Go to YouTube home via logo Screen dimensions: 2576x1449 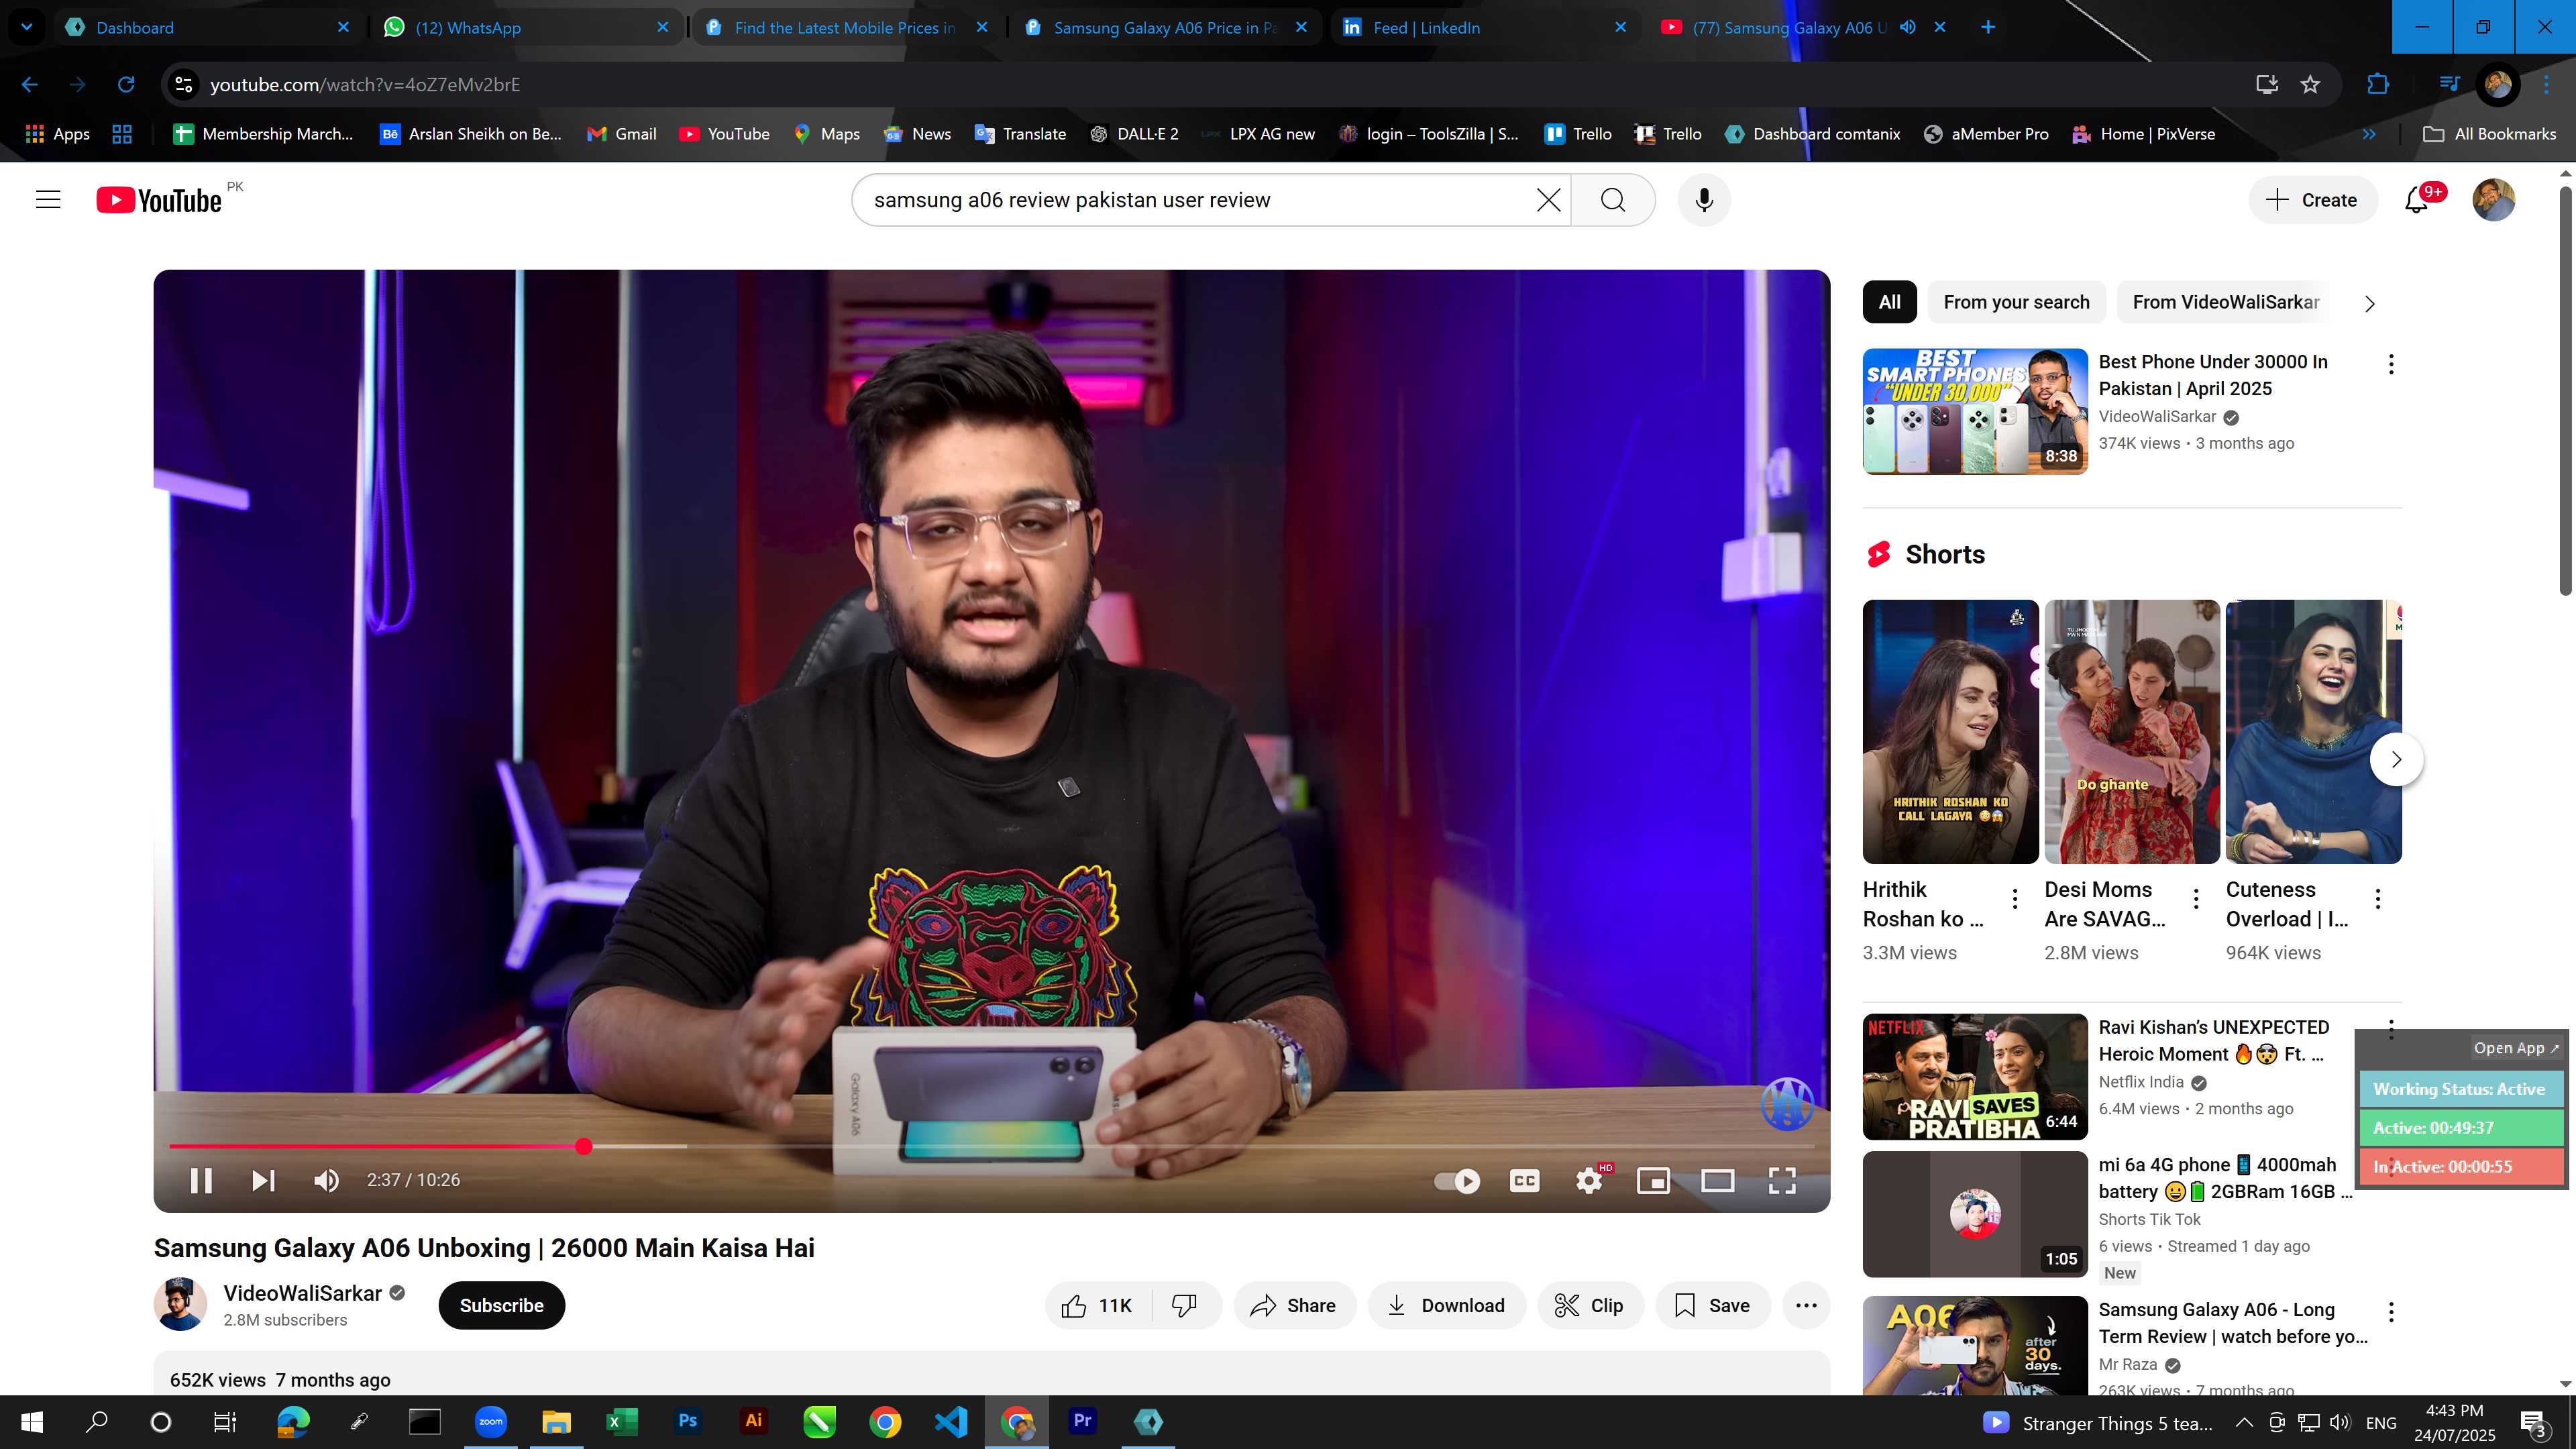pyautogui.click(x=159, y=201)
